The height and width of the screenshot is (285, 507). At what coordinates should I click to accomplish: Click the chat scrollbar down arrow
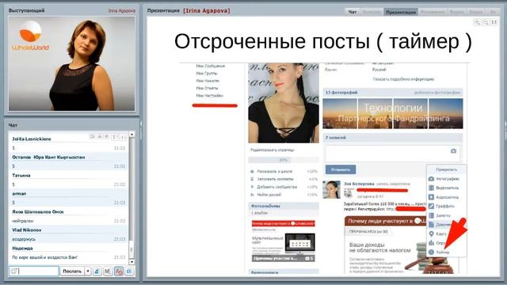132,262
